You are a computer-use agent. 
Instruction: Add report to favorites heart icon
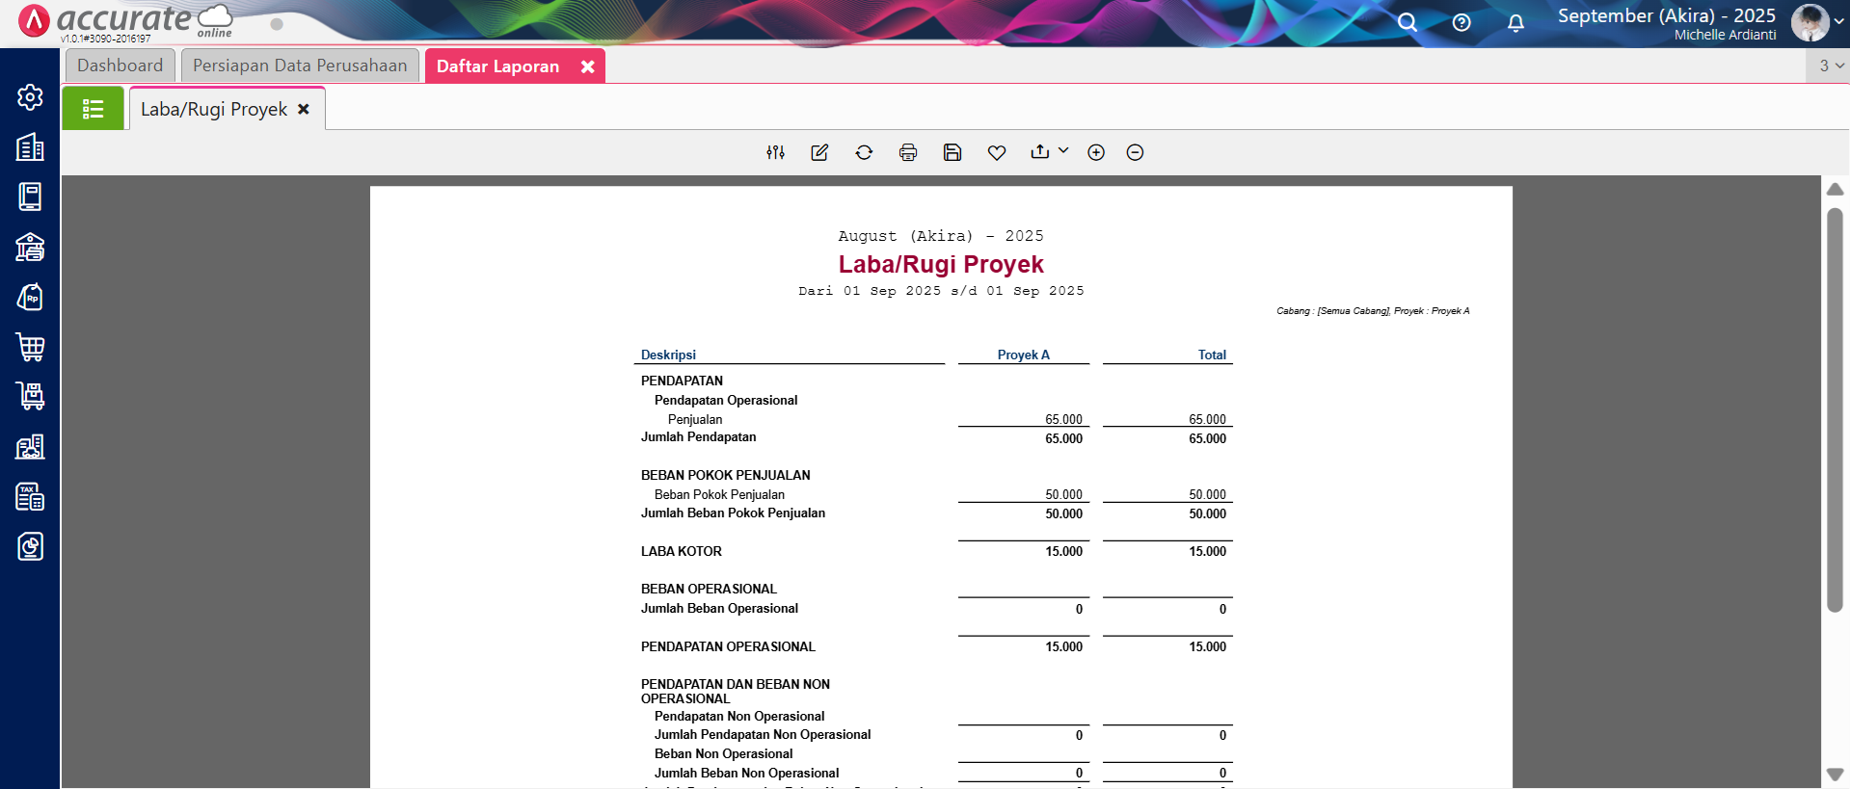(x=997, y=152)
